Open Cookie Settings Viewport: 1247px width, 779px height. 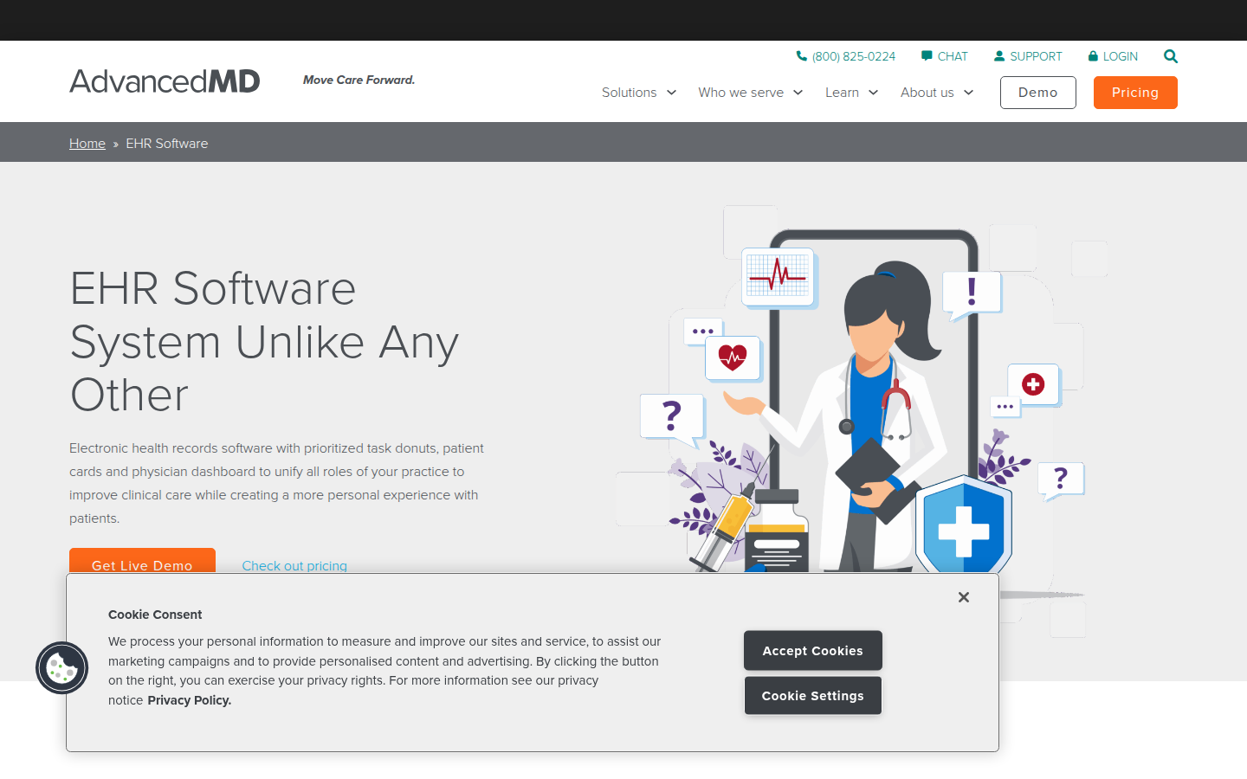pos(813,696)
